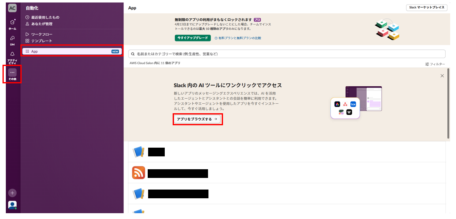Image resolution: width=456 pixels, height=219 pixels.
Task: Click the vertical scrollbar of app list
Action: [448, 103]
